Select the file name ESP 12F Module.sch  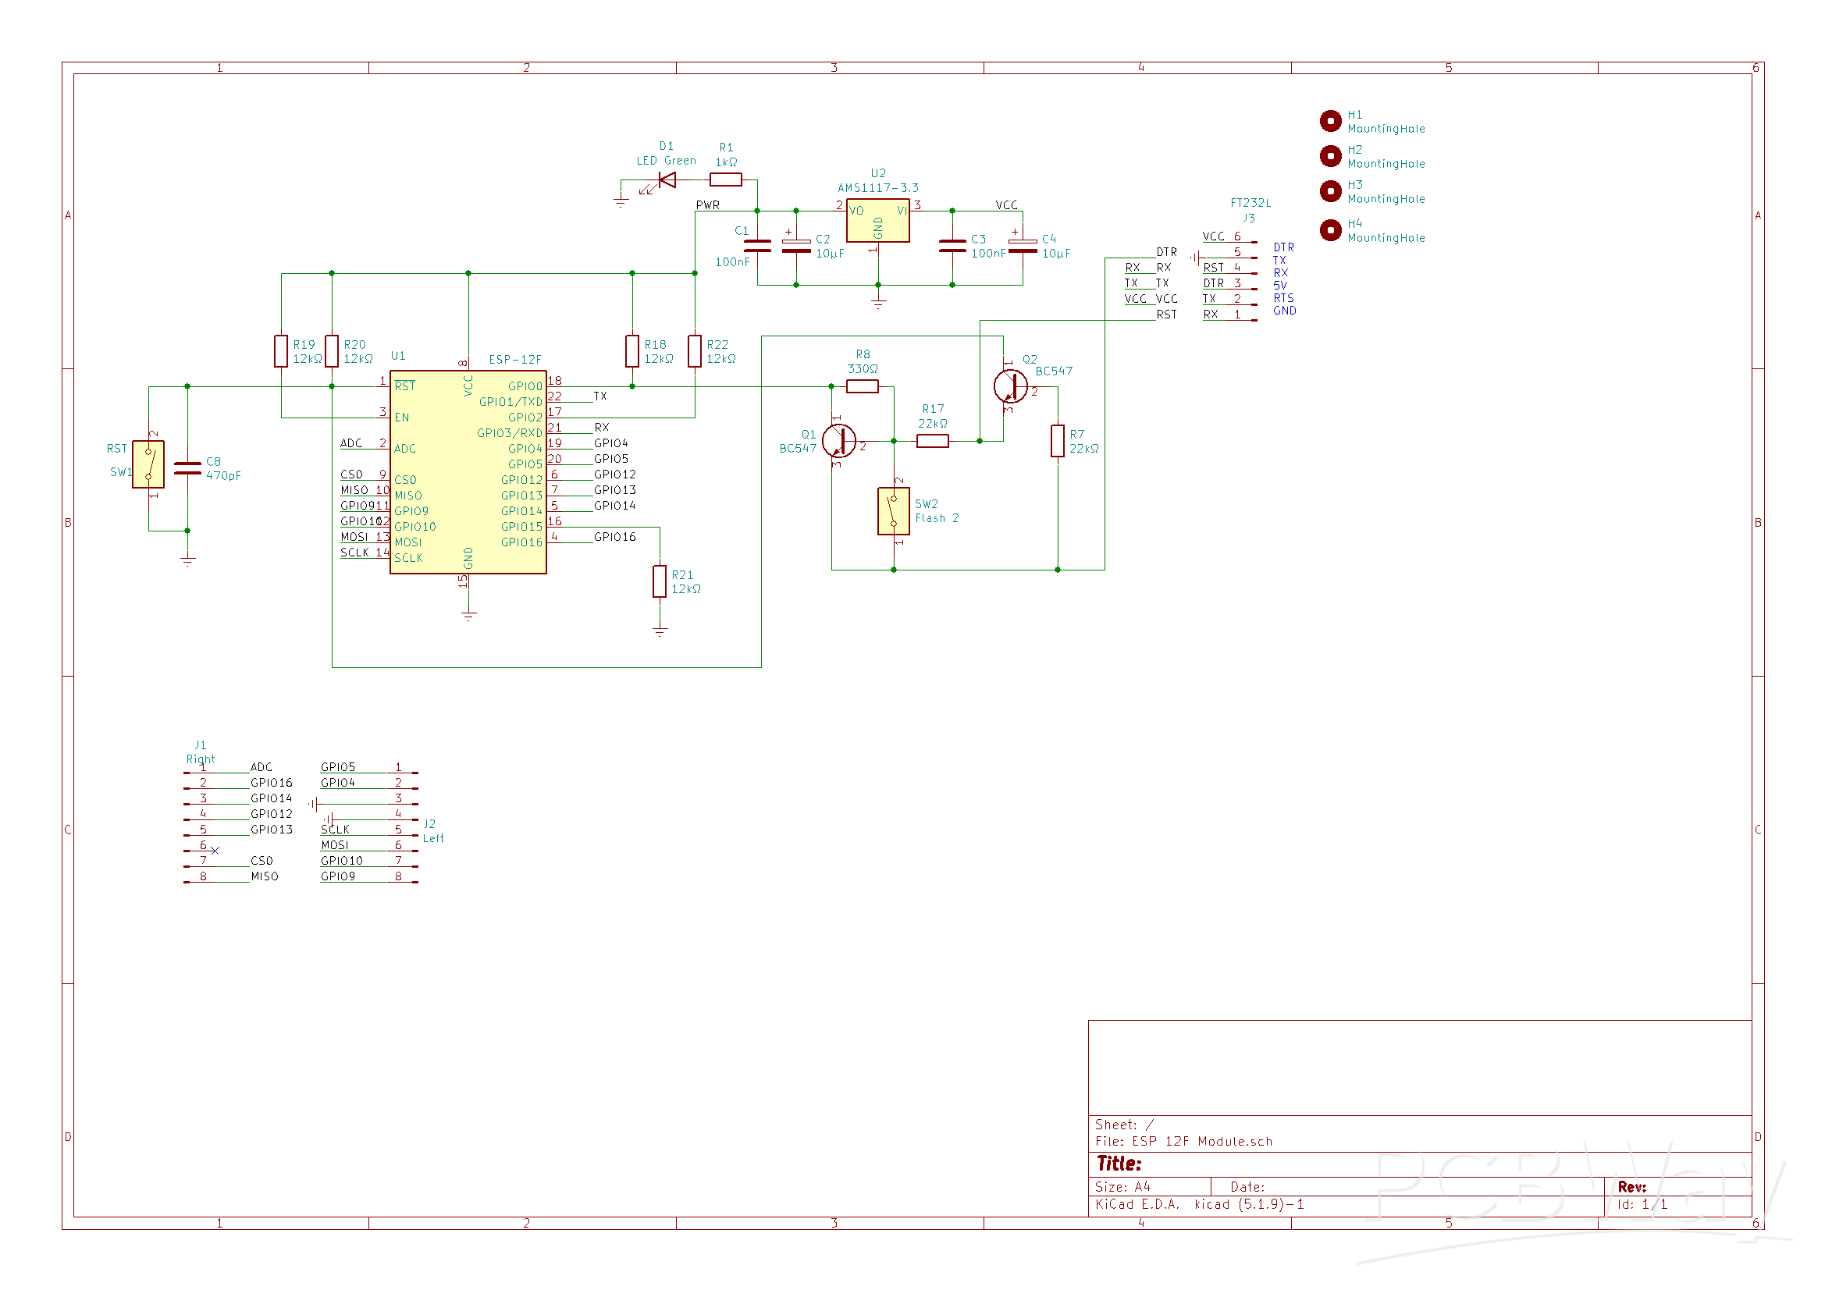click(x=1202, y=1141)
